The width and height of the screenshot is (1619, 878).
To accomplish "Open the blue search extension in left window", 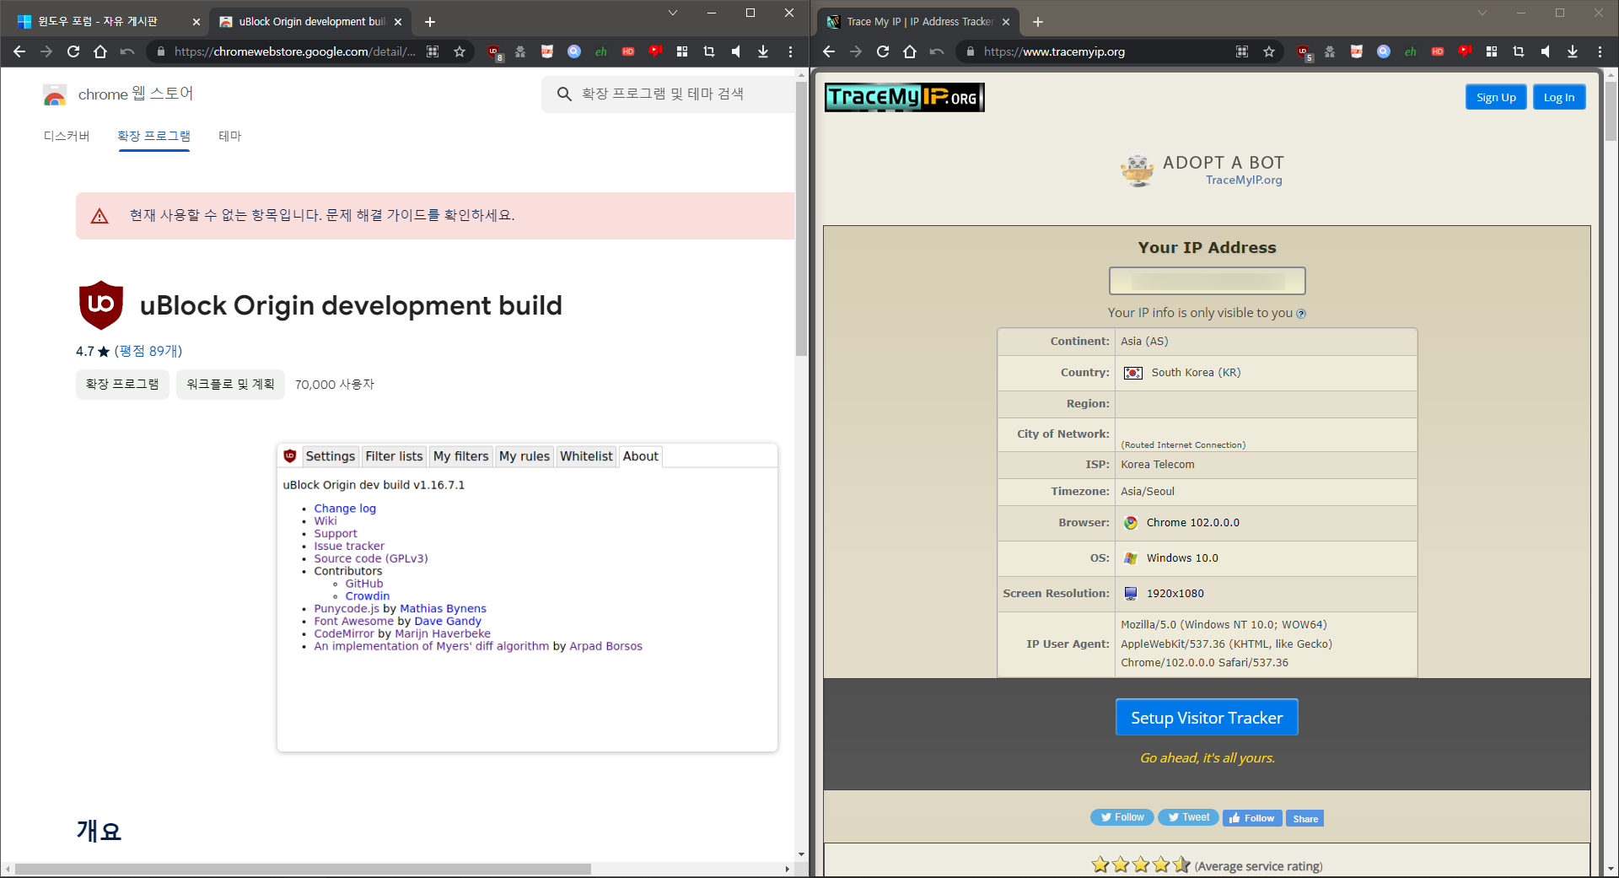I will click(574, 51).
